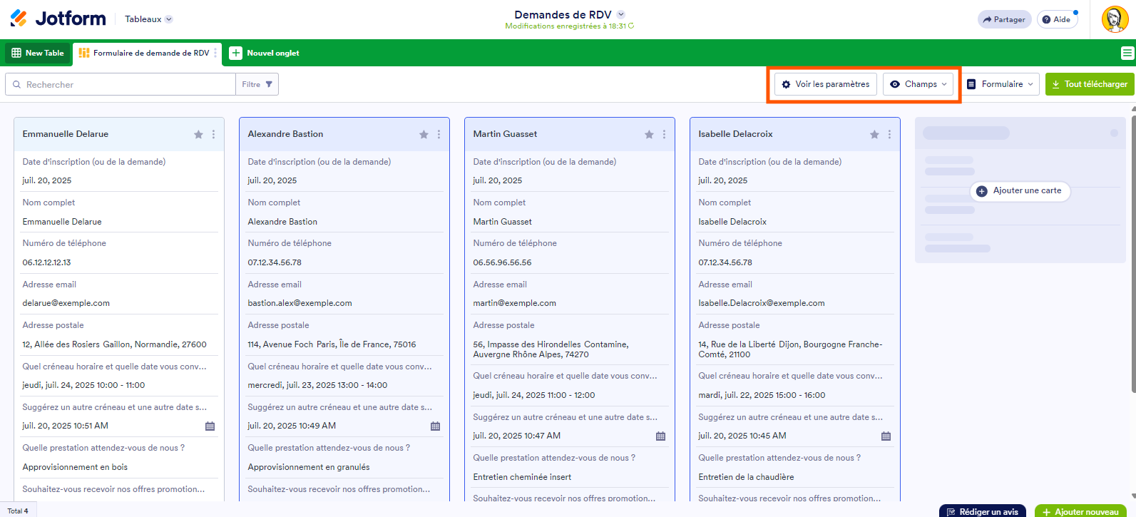The image size is (1136, 517).
Task: Select email delarue@exemple.com
Action: coord(66,303)
